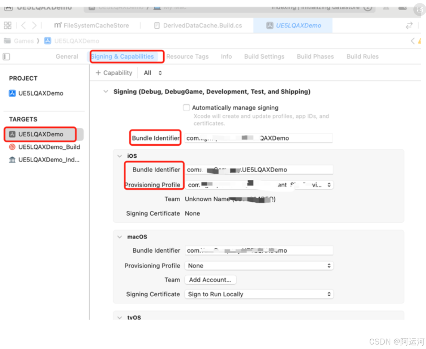The width and height of the screenshot is (426, 349).
Task: Switch to the UE5LQAXDemo editor tab
Action: (x=293, y=25)
